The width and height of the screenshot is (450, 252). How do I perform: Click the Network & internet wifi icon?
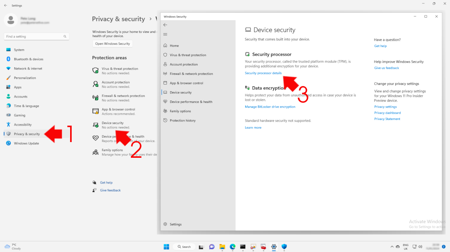pos(8,68)
